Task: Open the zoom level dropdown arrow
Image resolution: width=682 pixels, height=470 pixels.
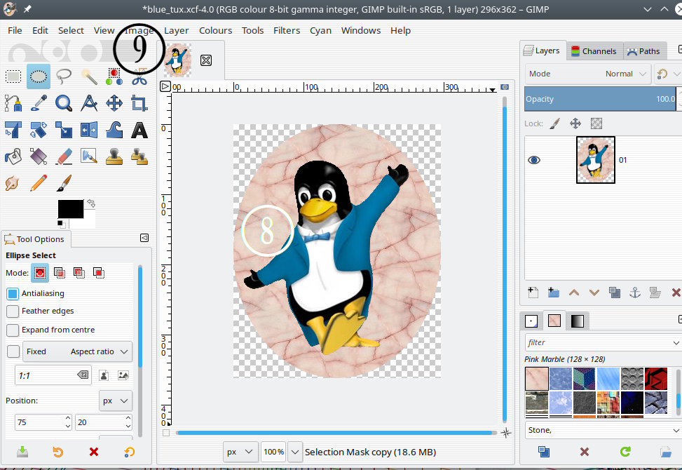Action: click(x=295, y=452)
